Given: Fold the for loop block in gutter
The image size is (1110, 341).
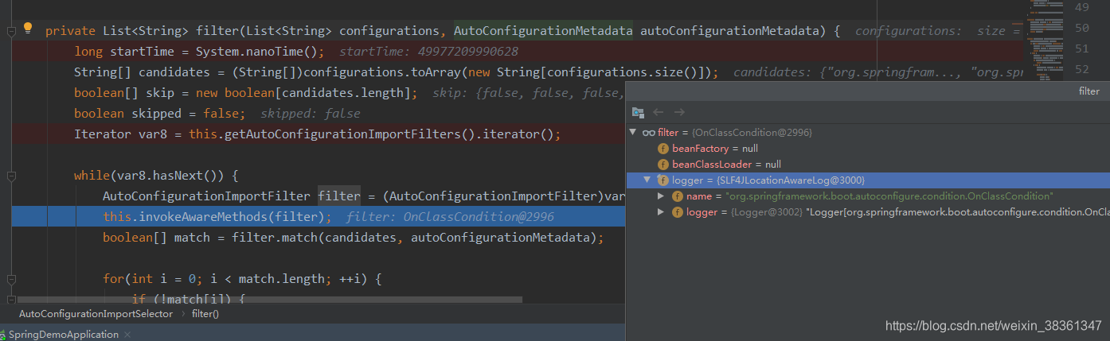Looking at the screenshot, I should pos(11,279).
